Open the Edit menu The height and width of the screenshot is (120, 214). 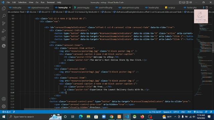point(14,2)
